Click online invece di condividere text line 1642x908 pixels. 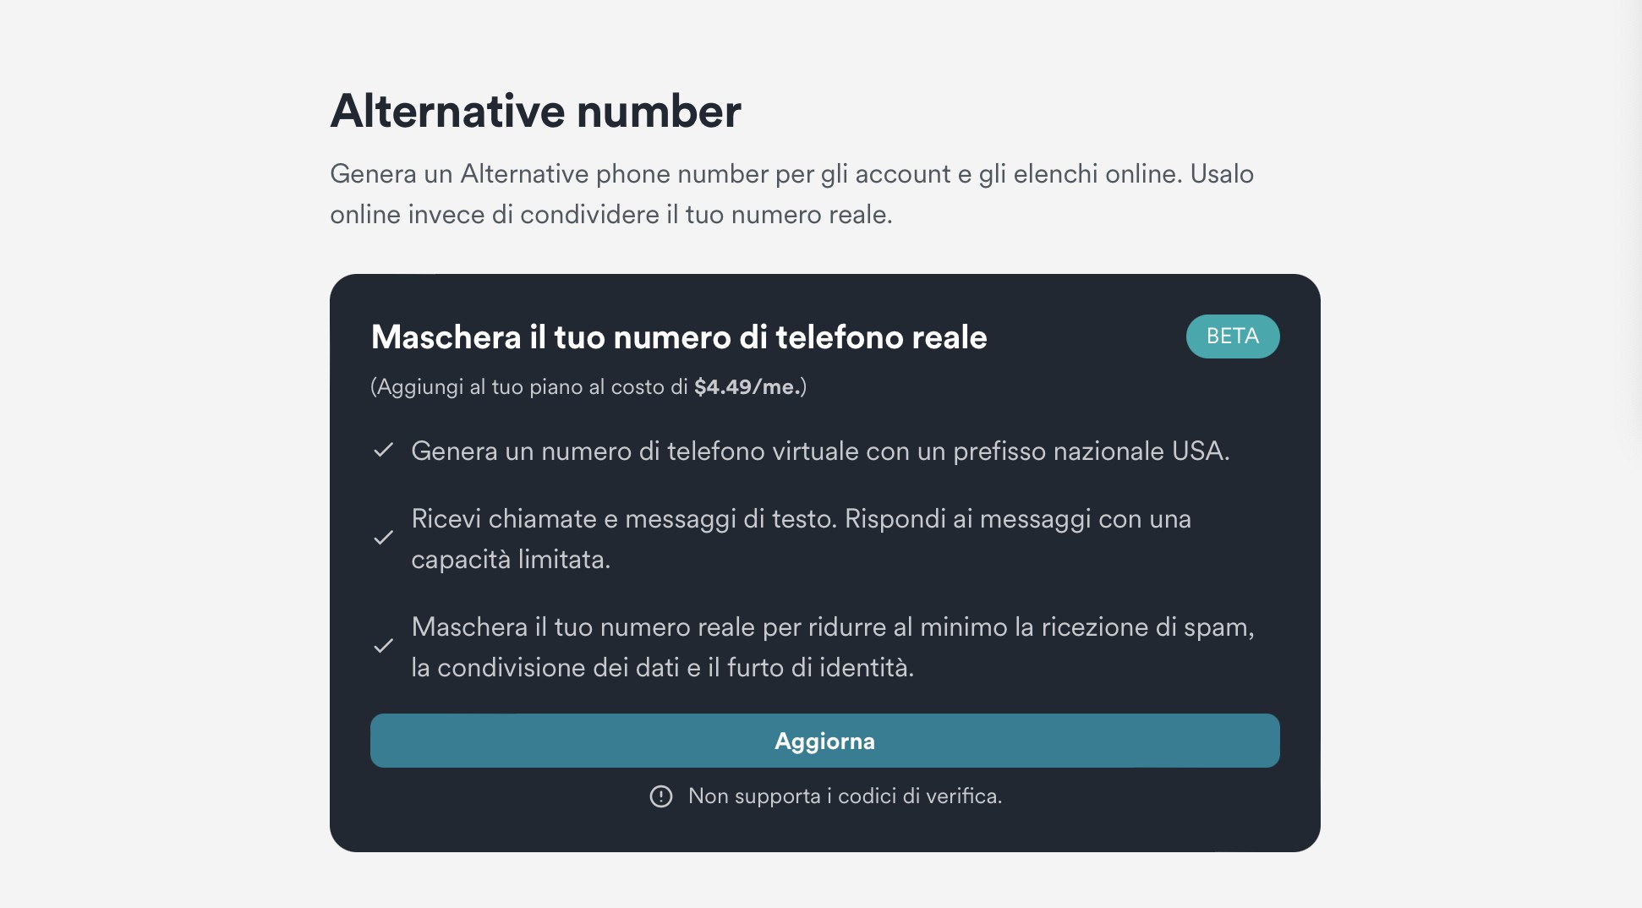[x=610, y=215]
